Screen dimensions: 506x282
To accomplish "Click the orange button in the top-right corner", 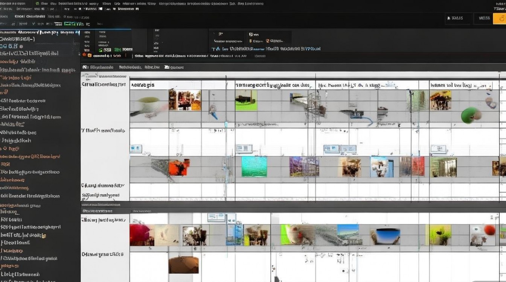I will (499, 18).
